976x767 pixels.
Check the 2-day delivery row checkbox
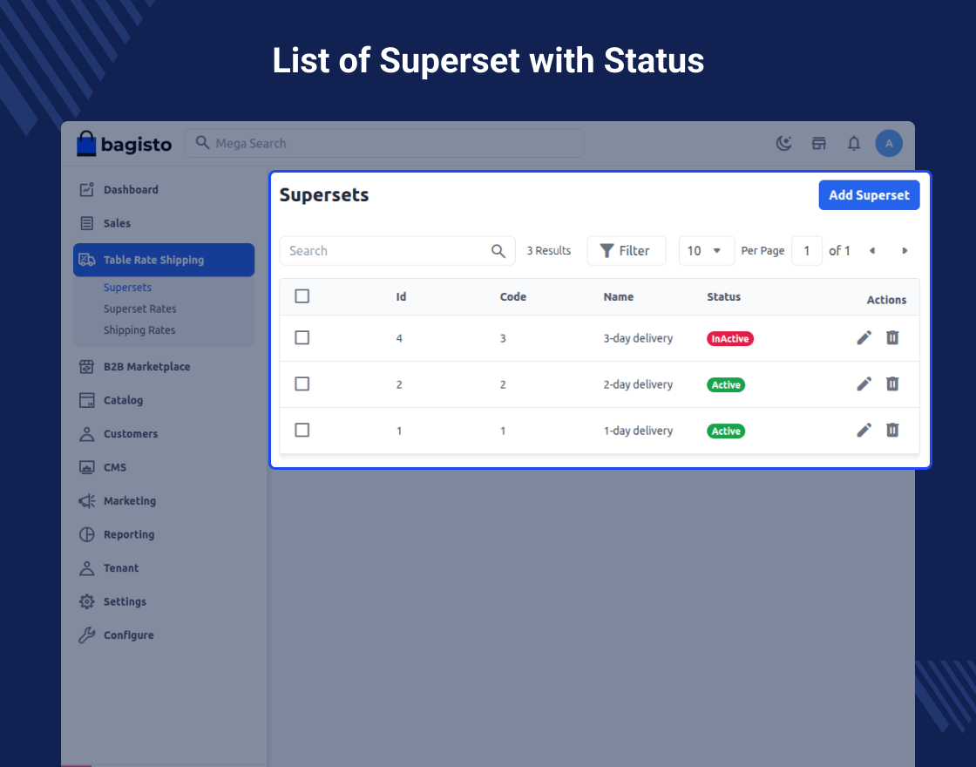tap(302, 384)
